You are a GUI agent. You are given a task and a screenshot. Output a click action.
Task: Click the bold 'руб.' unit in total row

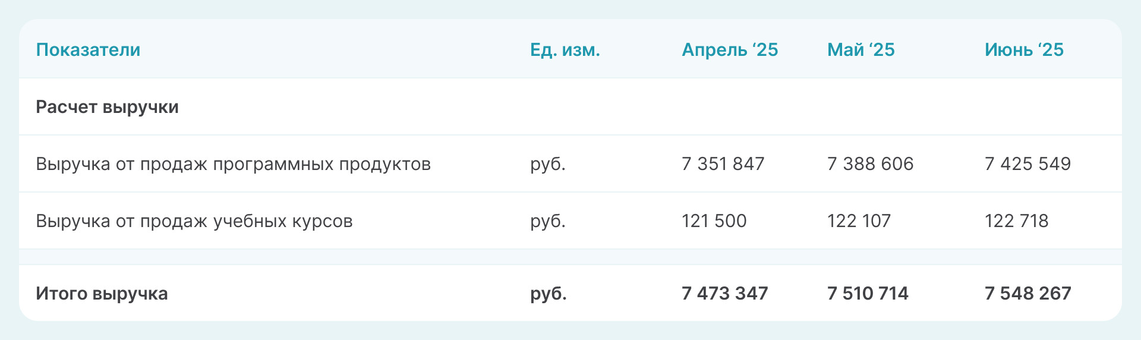[x=548, y=294]
